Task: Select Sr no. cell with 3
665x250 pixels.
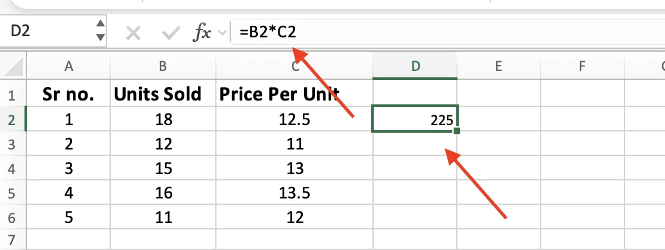Action: tap(68, 168)
